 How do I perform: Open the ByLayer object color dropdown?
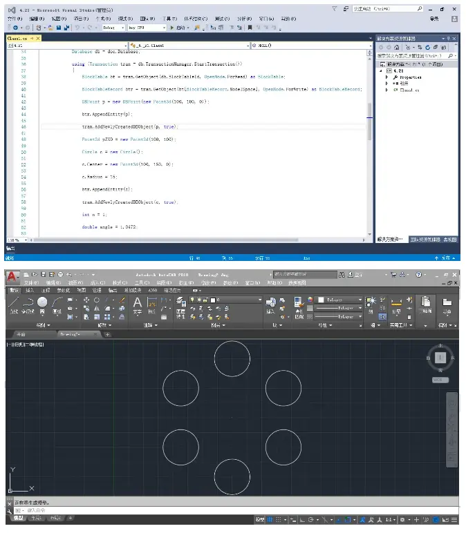point(339,300)
